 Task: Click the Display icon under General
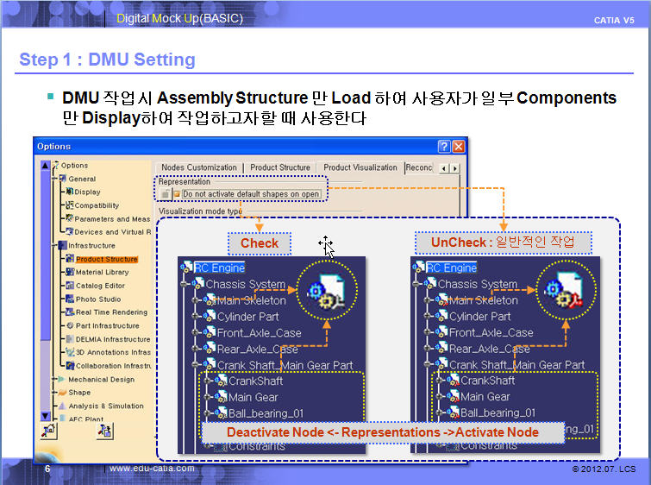tap(69, 192)
